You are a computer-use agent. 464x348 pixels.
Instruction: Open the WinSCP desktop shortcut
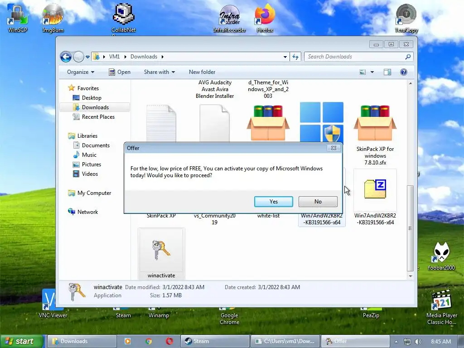click(x=18, y=18)
